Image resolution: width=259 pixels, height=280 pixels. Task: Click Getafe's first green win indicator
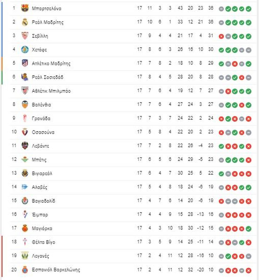[221, 50]
